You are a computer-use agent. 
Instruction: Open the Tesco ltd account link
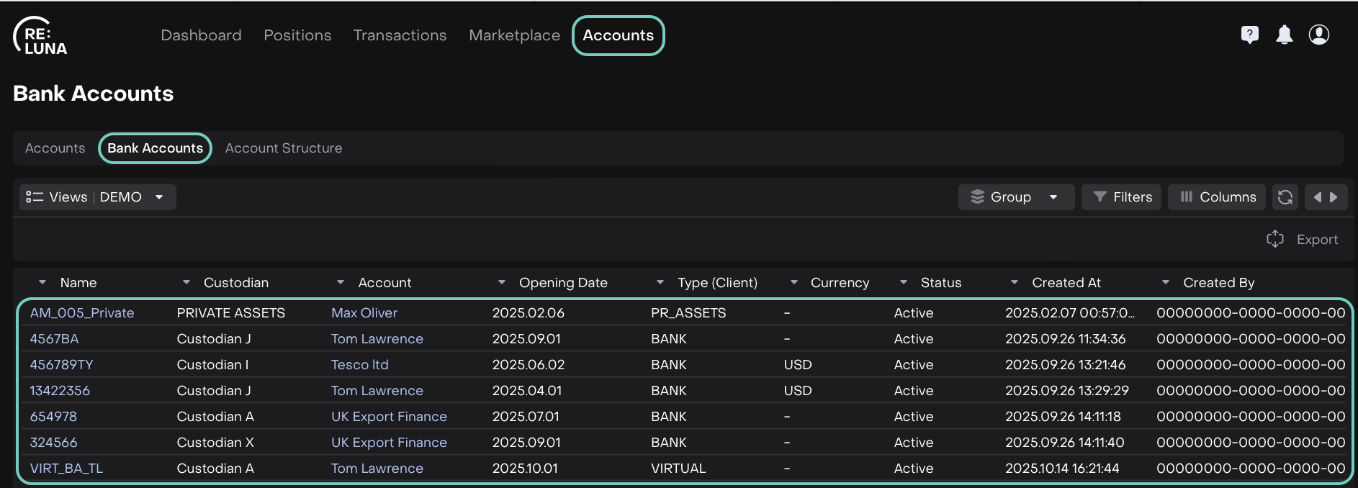click(359, 365)
